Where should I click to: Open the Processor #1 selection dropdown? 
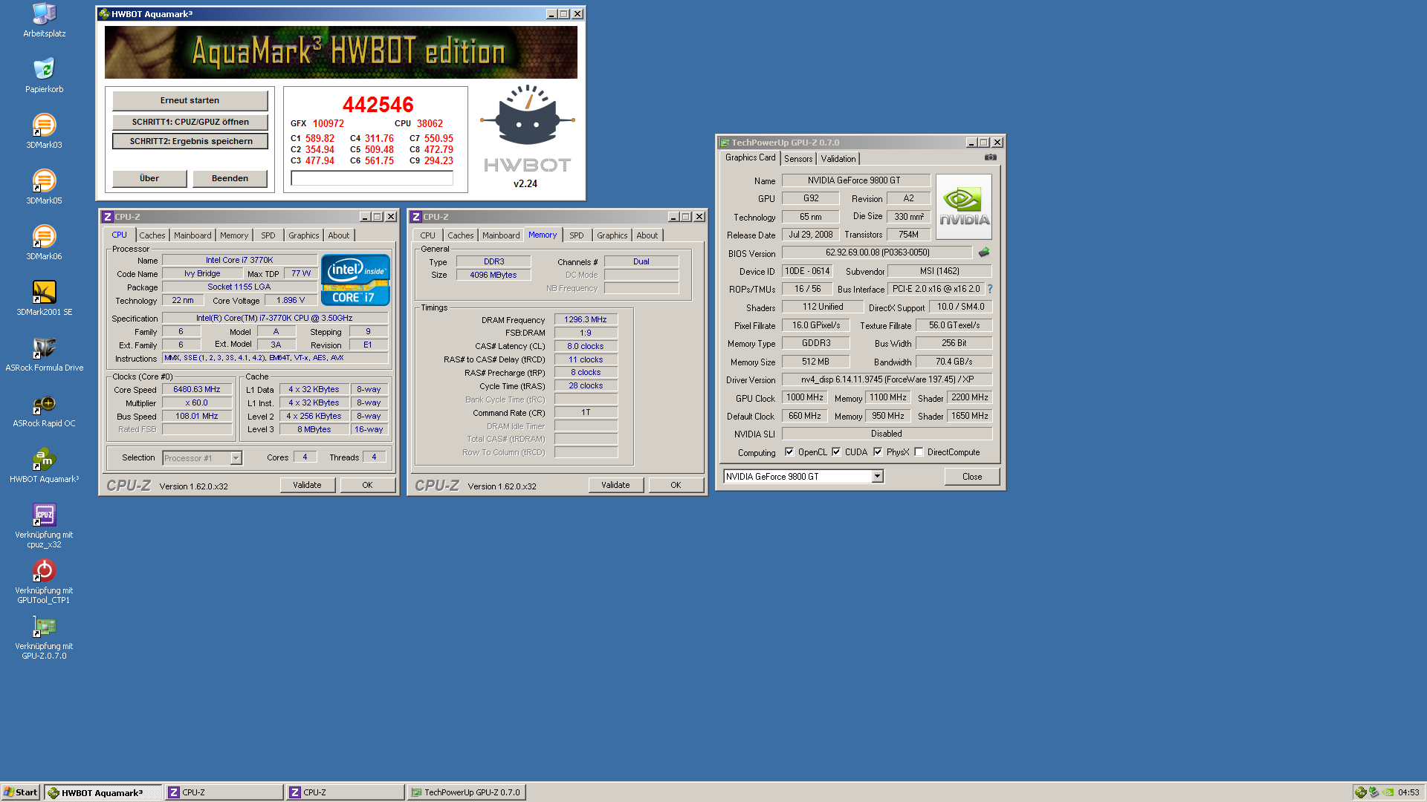236,457
